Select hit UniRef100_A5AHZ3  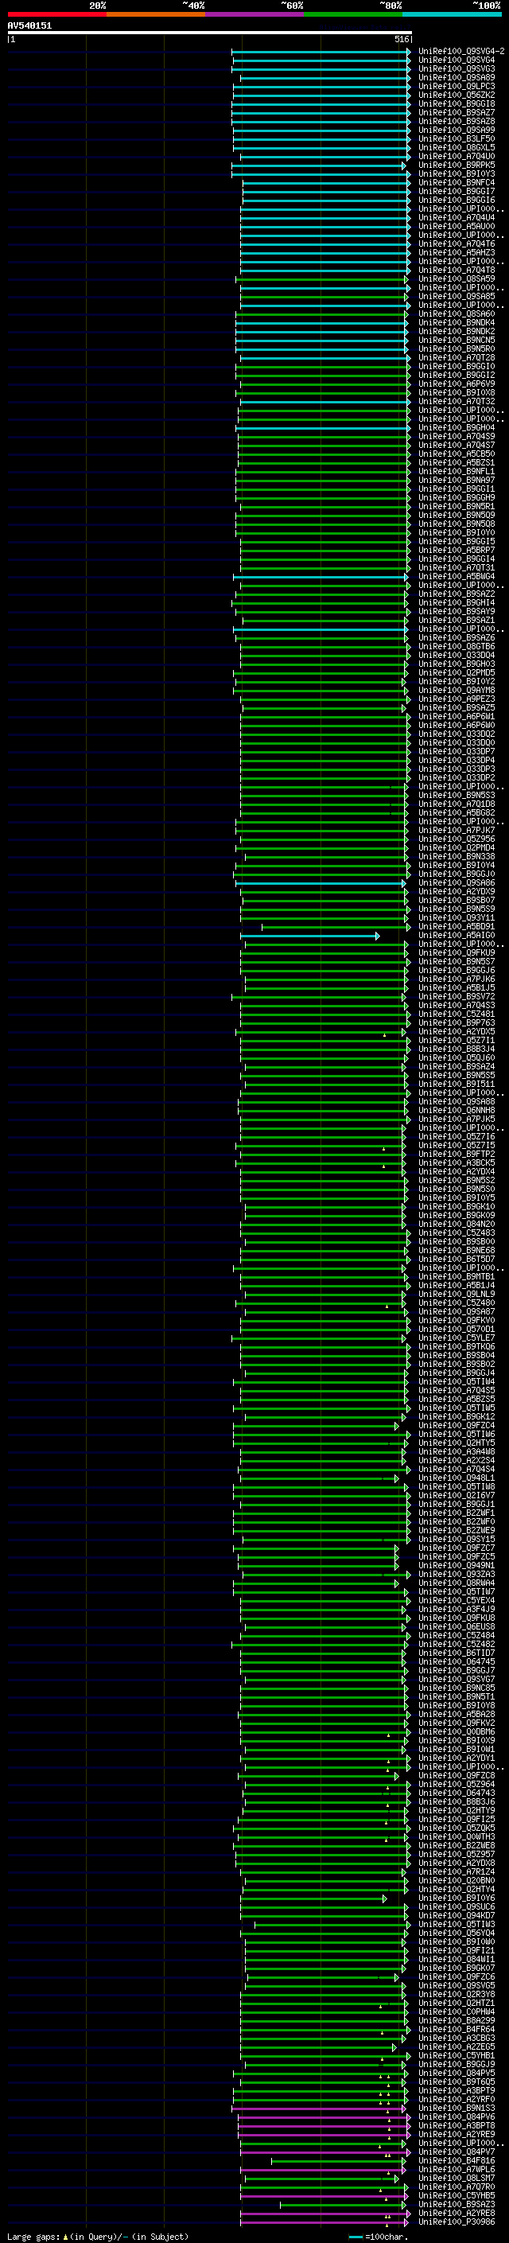(x=457, y=252)
